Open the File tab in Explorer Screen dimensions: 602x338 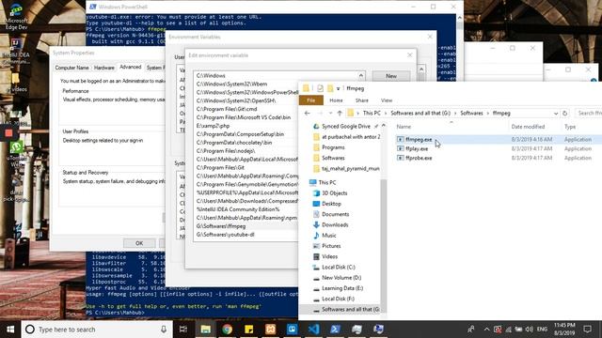[311, 100]
